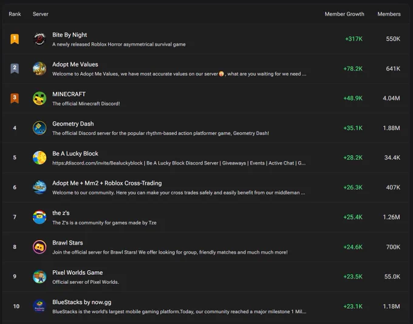Click the +24.6K growth value
Image resolution: width=413 pixels, height=324 pixels.
[x=353, y=247]
